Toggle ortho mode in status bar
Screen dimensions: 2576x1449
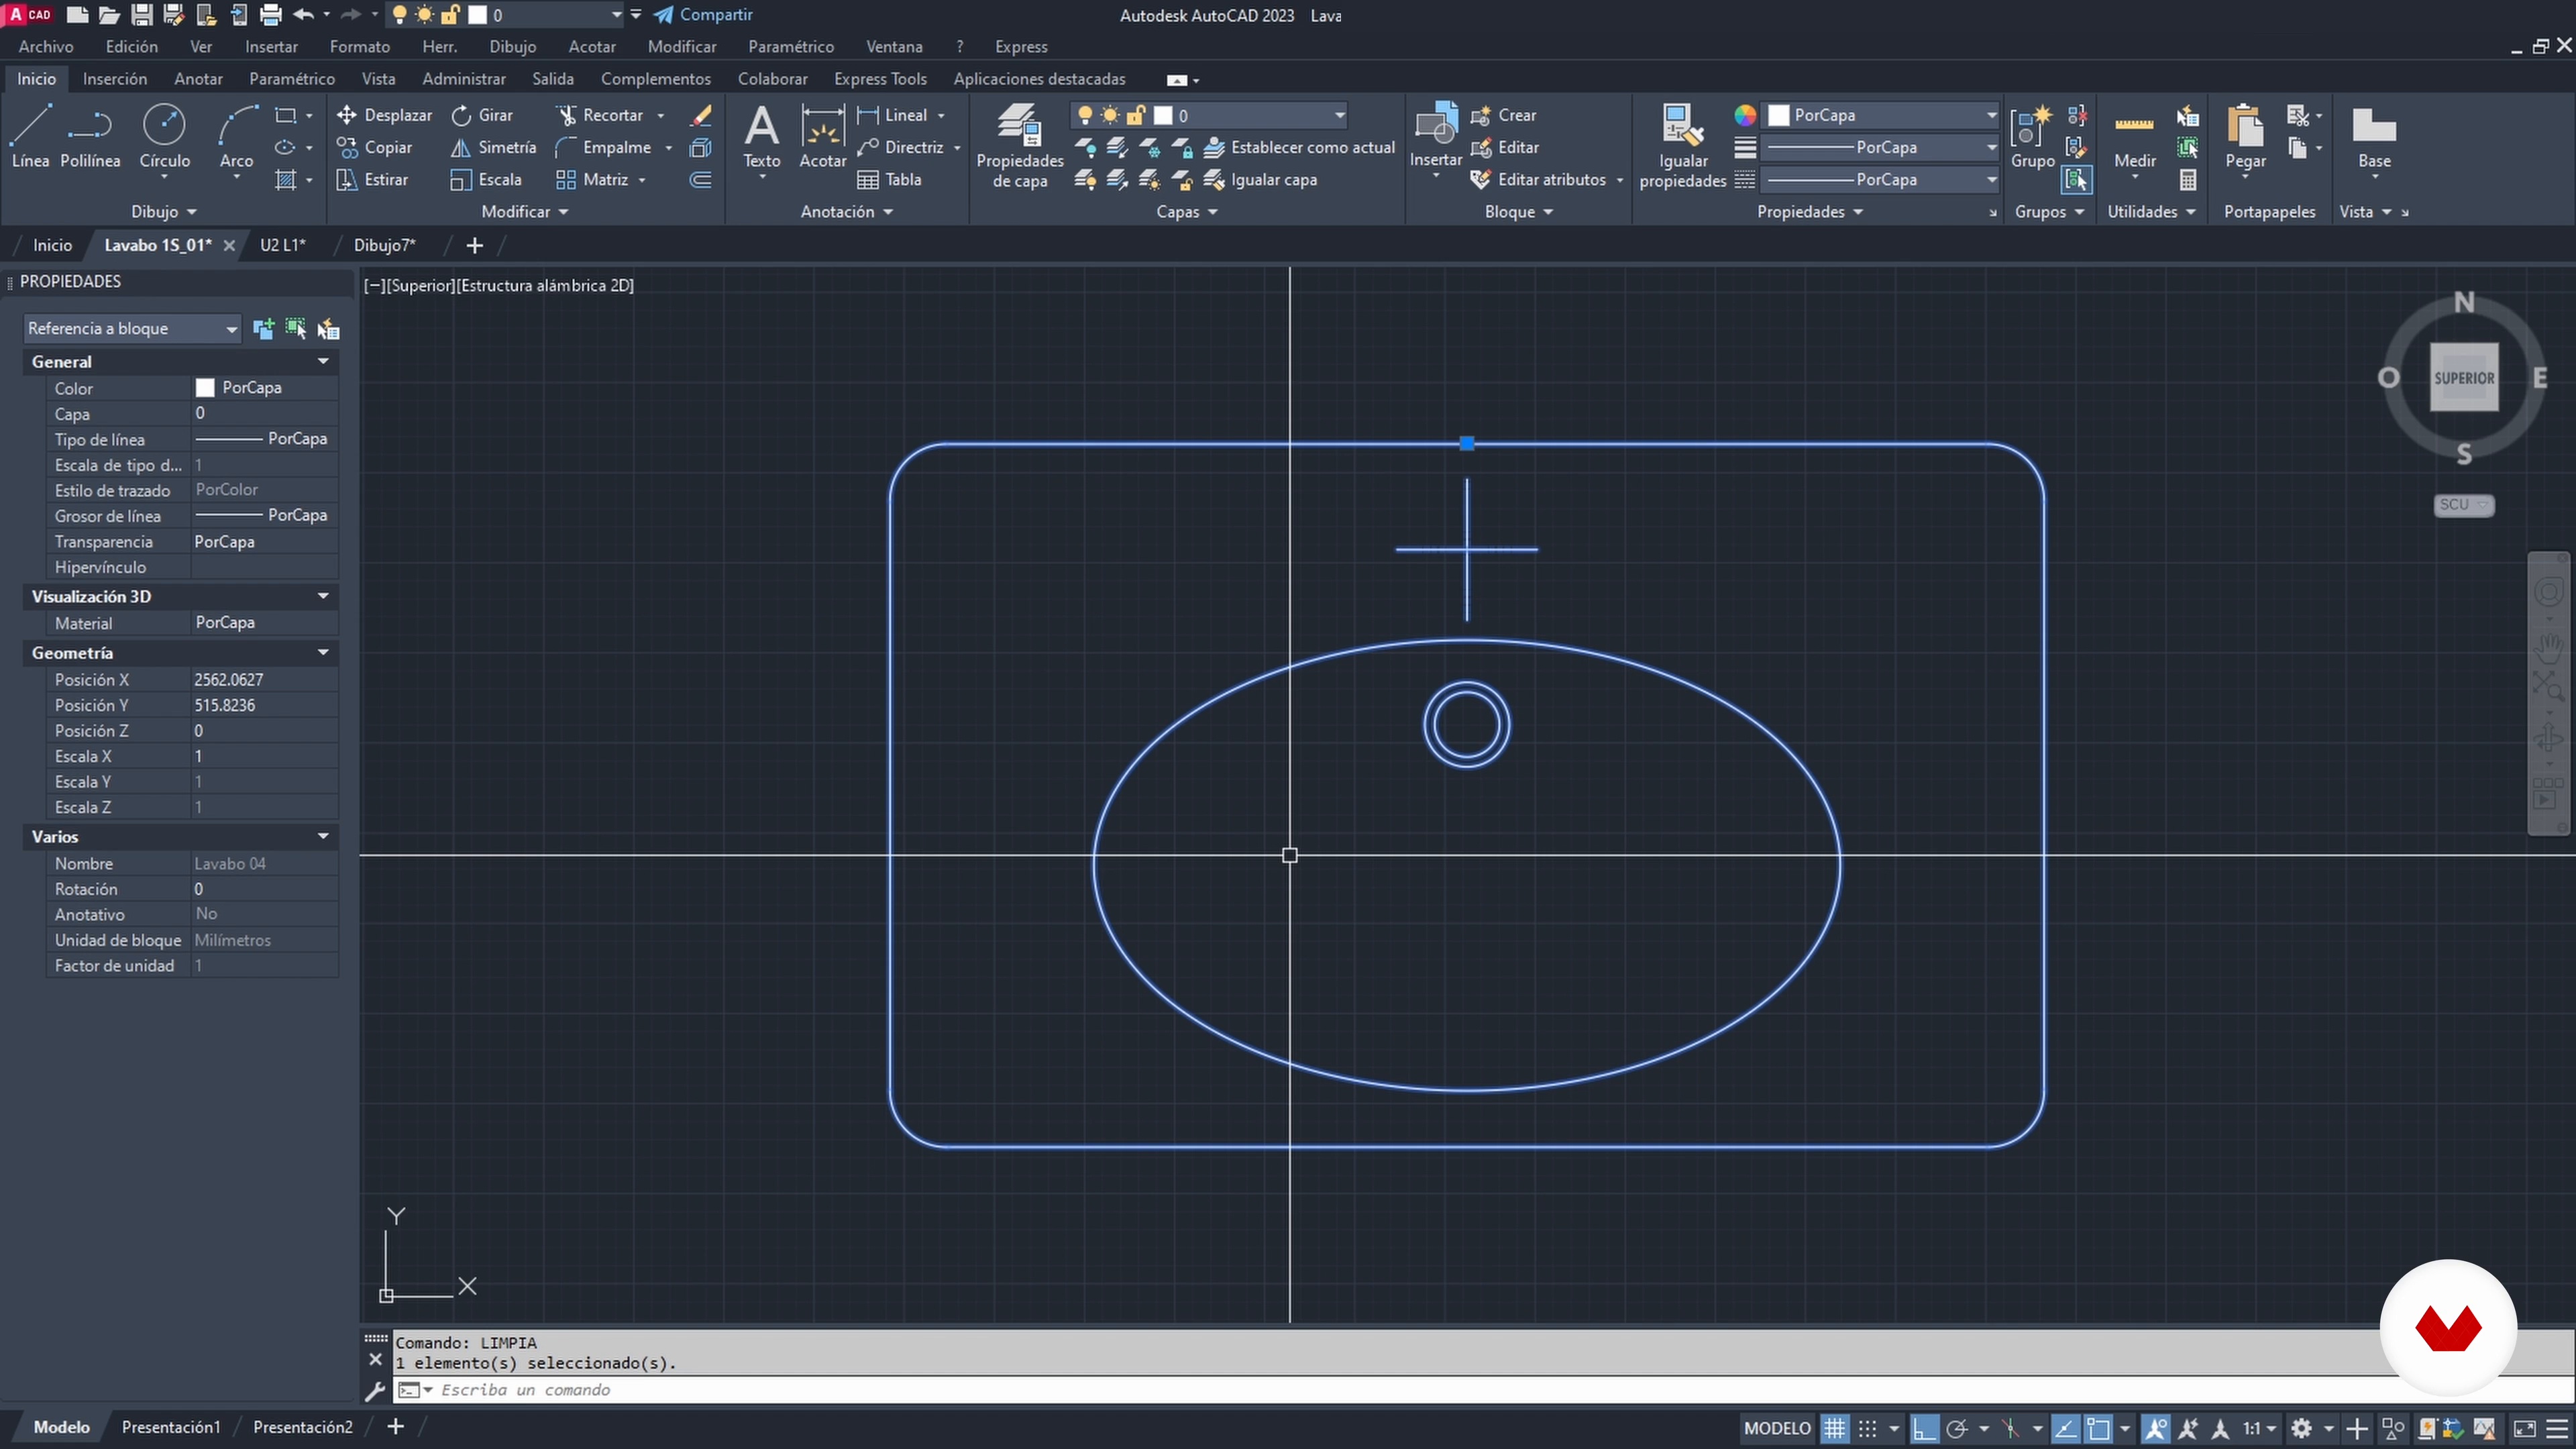(1924, 1428)
